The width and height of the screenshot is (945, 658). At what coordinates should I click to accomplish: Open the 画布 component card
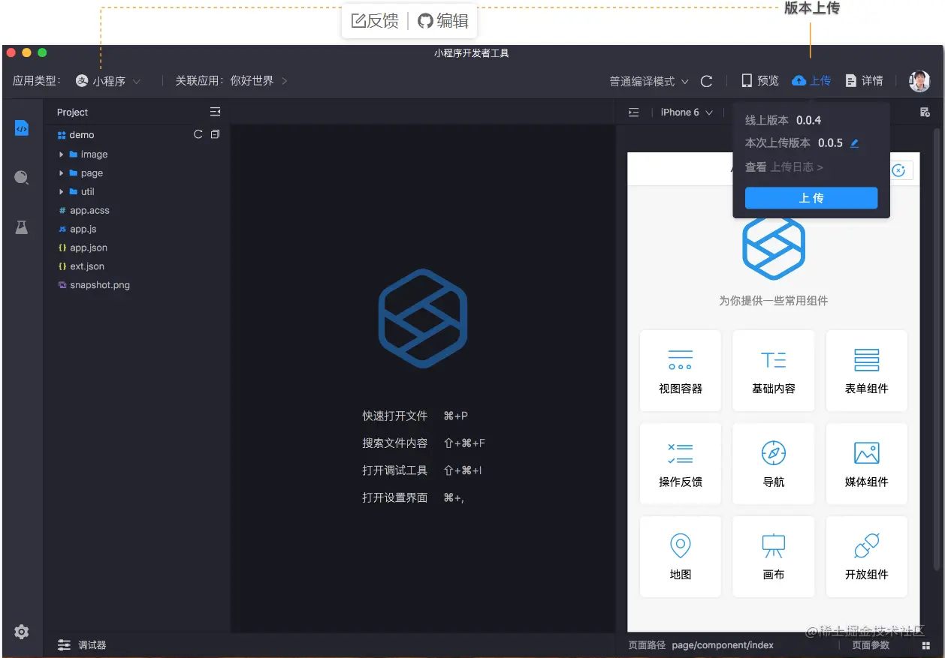click(774, 557)
